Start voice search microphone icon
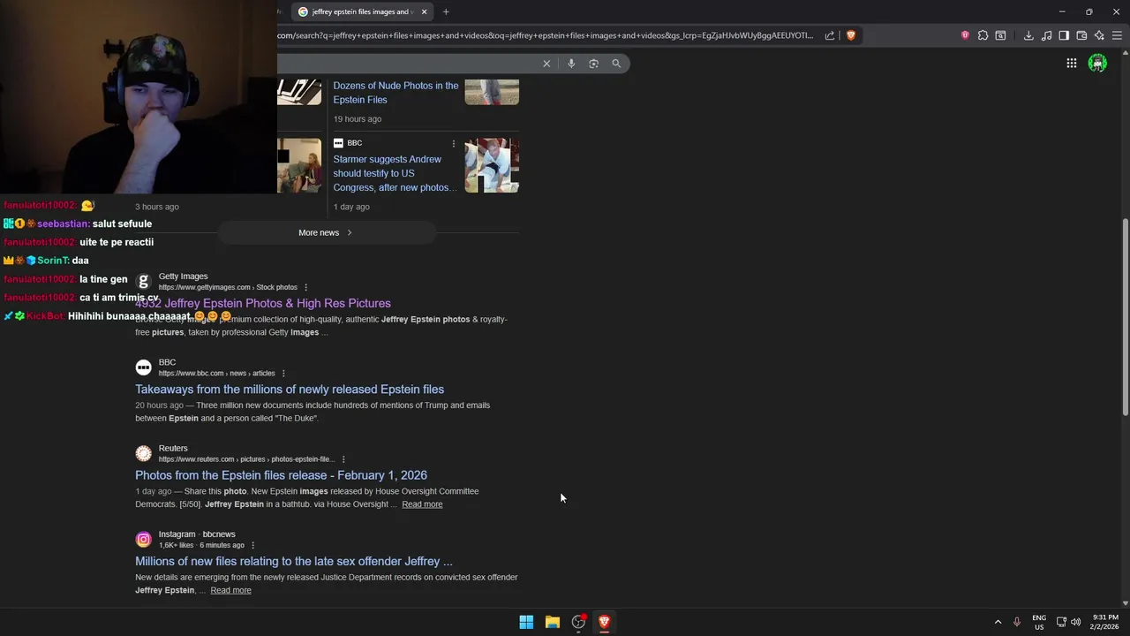Viewport: 1130px width, 636px height. [x=571, y=64]
